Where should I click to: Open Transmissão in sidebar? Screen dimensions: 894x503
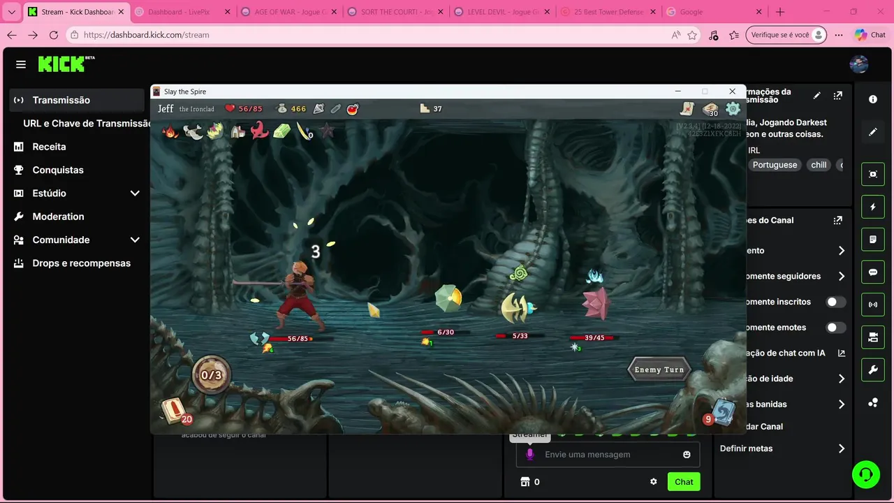[77, 100]
